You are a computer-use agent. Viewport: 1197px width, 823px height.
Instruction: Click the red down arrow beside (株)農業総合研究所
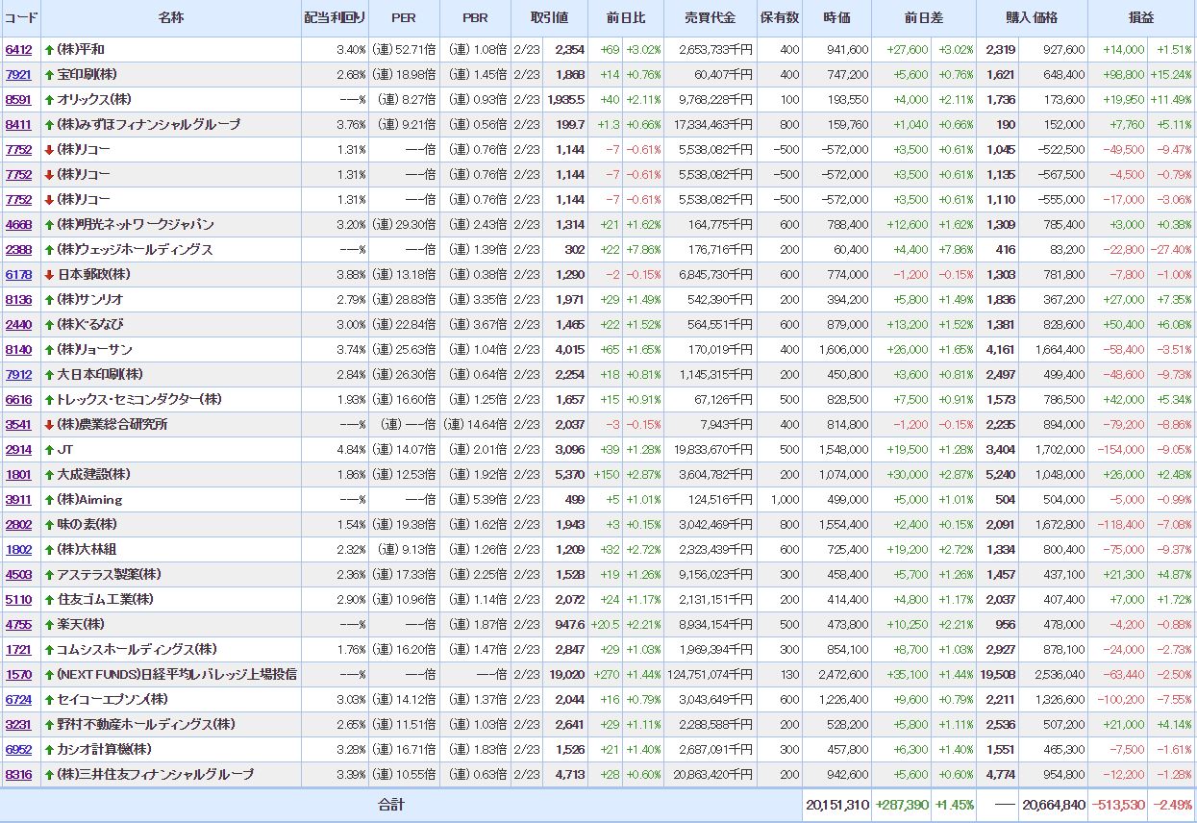click(x=49, y=425)
